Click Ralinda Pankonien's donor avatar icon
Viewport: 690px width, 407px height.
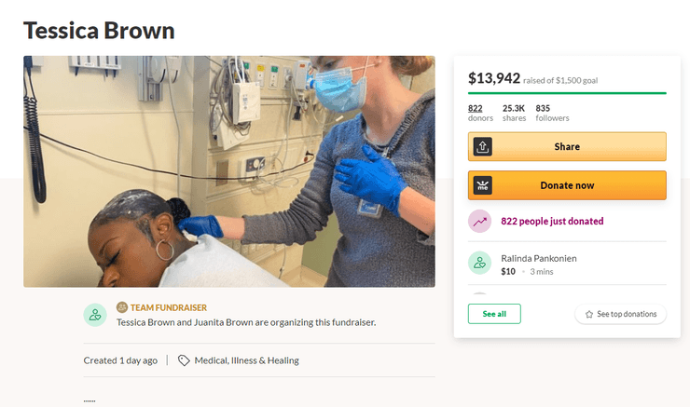[480, 264]
